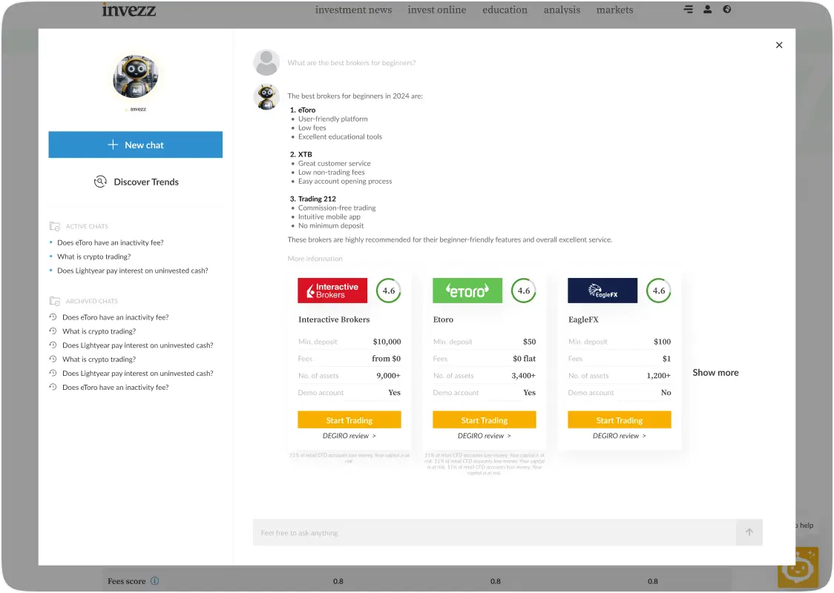Click history icon beside first archived Lightyear chat
This screenshot has width=834, height=593.
pyautogui.click(x=53, y=345)
